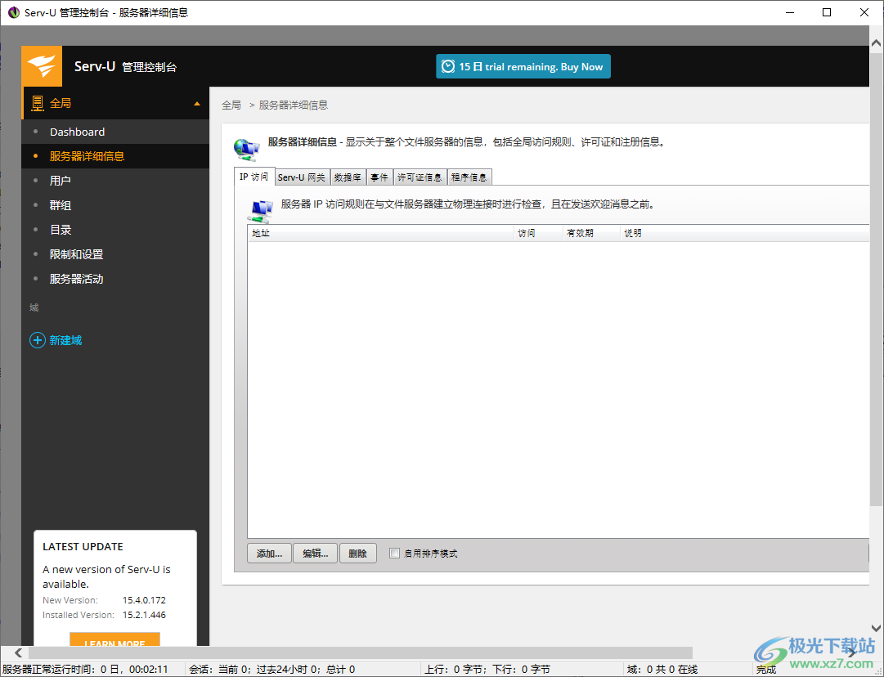Click the 上行 下行 bytes status entry

pyautogui.click(x=487, y=670)
